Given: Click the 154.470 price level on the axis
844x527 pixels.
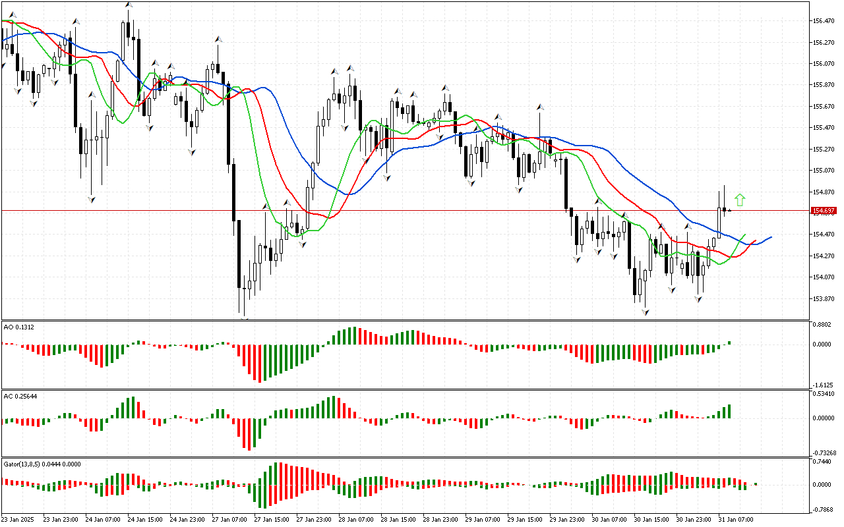Looking at the screenshot, I should 825,235.
